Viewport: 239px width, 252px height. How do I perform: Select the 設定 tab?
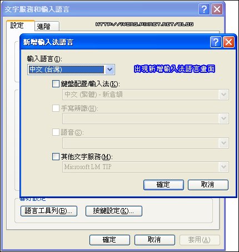(21, 26)
